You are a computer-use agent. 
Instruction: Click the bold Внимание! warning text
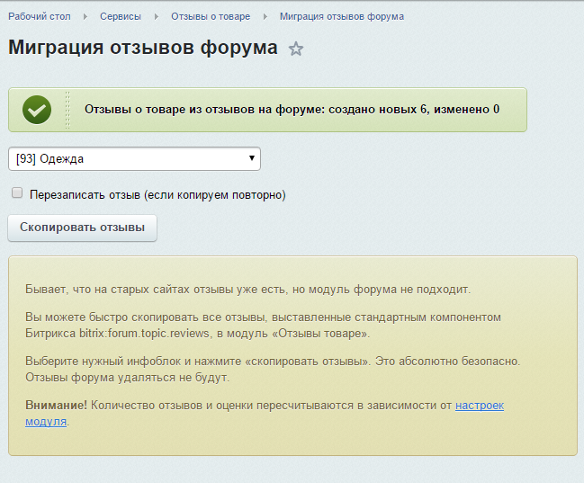[x=56, y=406]
